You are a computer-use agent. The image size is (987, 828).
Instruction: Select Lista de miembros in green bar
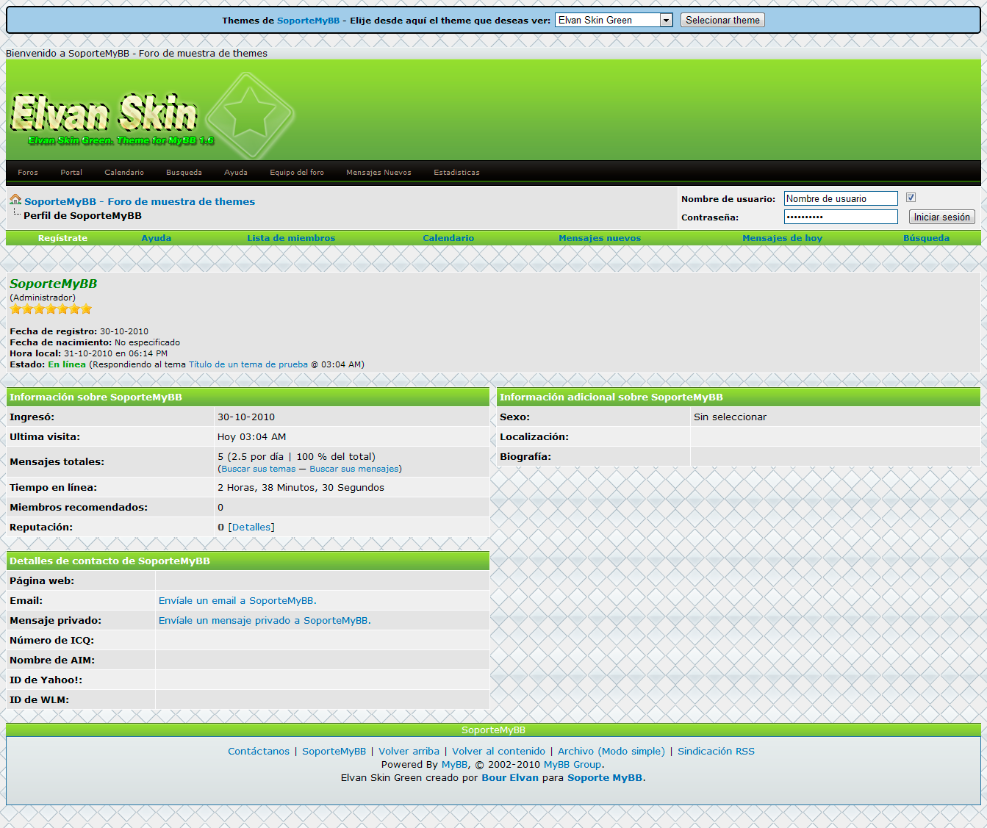coord(291,238)
